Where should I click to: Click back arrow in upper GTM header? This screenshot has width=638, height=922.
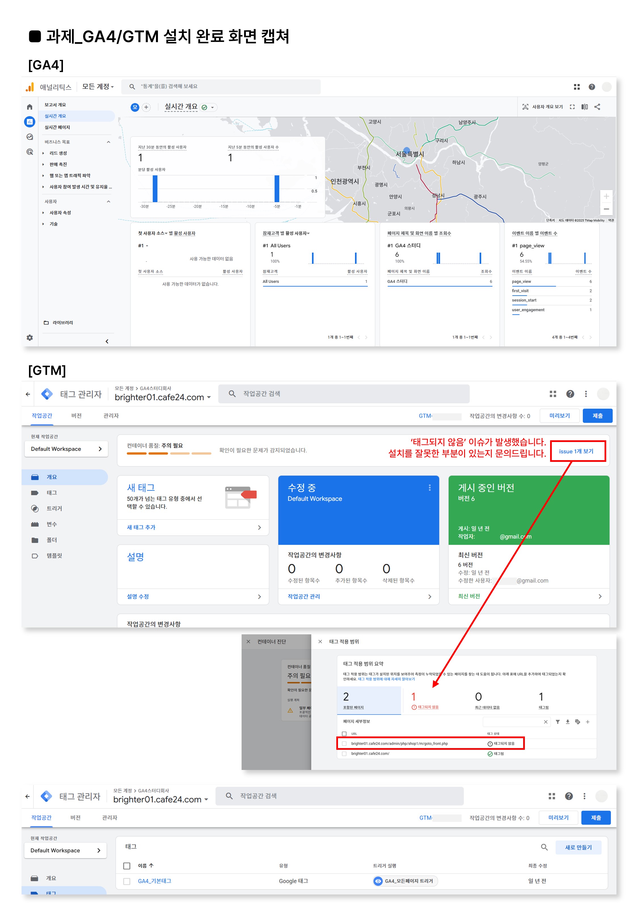pyautogui.click(x=28, y=394)
